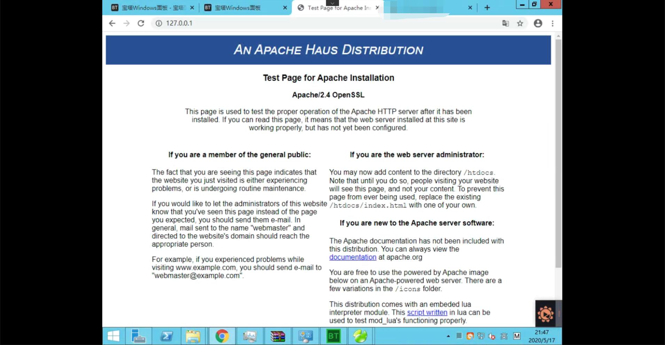Go back to the previous page
This screenshot has height=345, width=665.
[112, 23]
